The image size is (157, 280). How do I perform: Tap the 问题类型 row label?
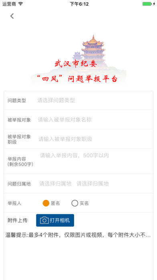pos(17,101)
